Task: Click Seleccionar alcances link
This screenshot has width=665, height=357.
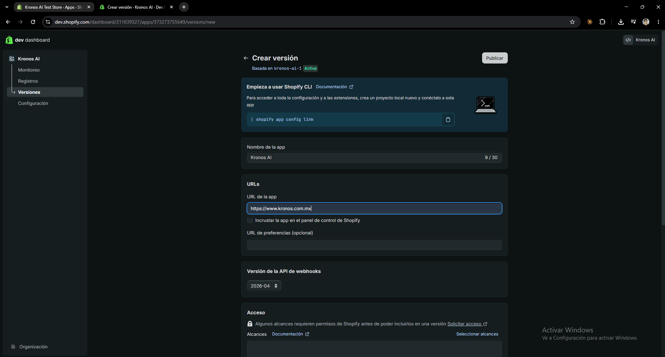Action: point(477,334)
